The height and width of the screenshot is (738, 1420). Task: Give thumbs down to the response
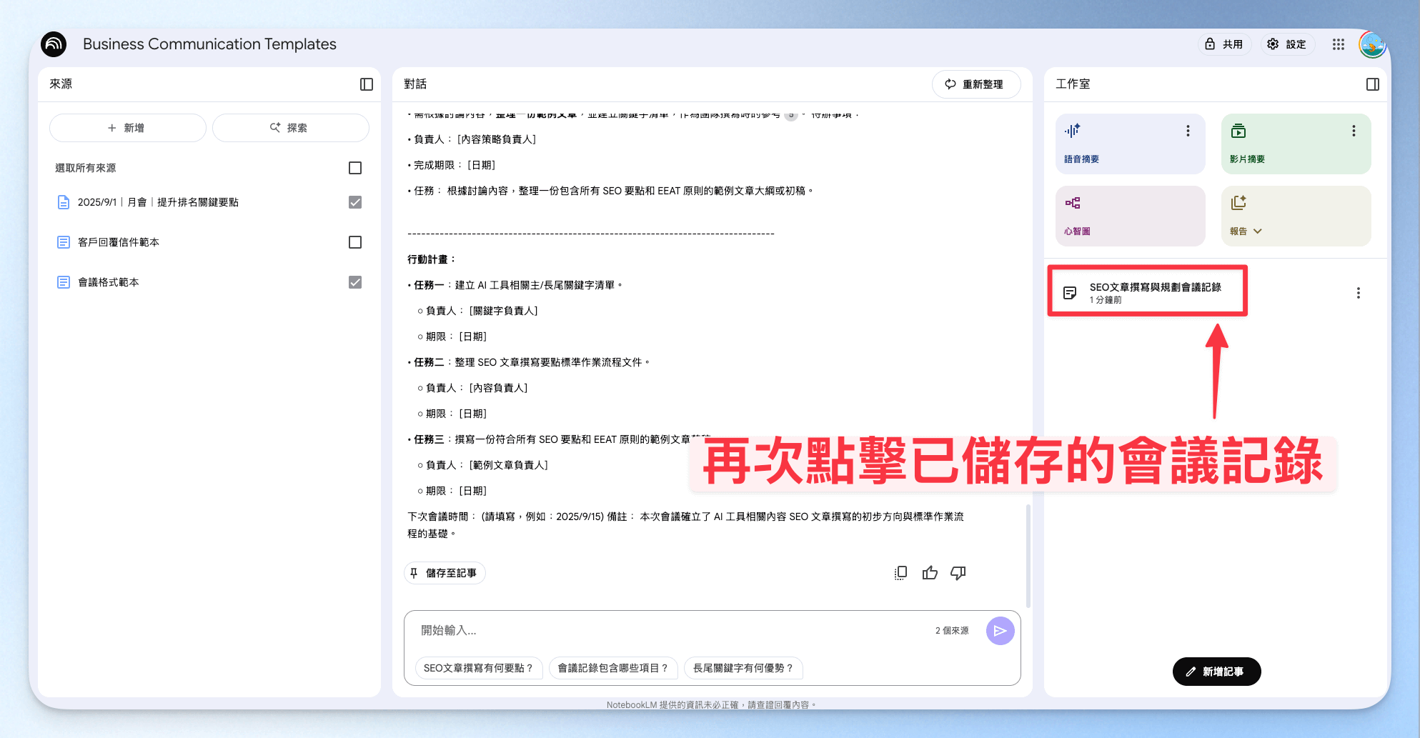pyautogui.click(x=958, y=573)
